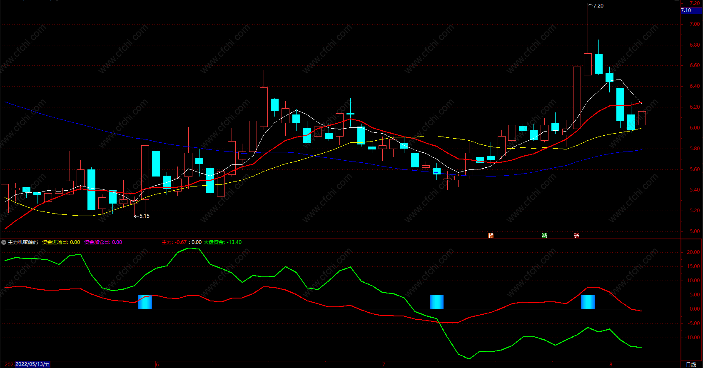Click the 2022/05/13 date label
This screenshot has width=703, height=368.
coord(33,364)
